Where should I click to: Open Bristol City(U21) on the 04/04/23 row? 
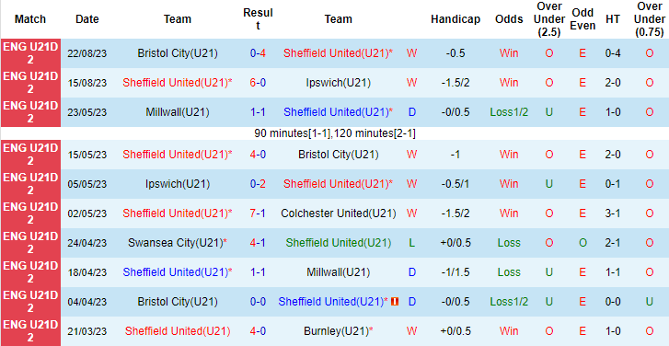[178, 302]
